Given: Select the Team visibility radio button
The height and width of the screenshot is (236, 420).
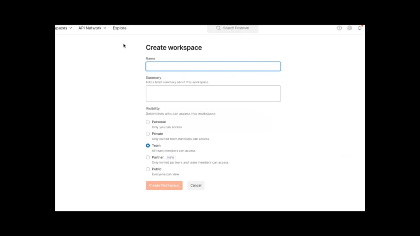Looking at the screenshot, I should [148, 145].
